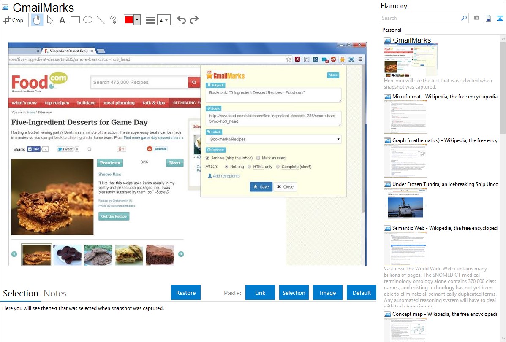Click the ABP Adblock extension icon

[x=333, y=59]
